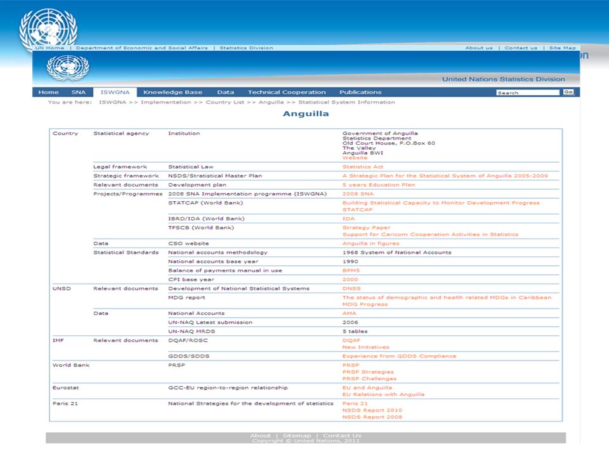
Task: Follow the Implementation breadcrumb link
Action: point(166,102)
